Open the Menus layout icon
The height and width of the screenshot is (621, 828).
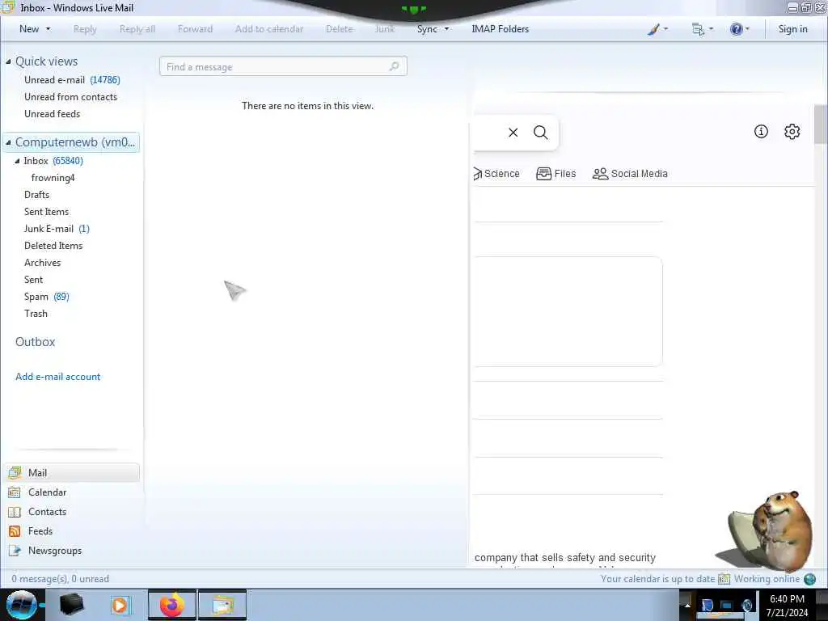coord(698,29)
